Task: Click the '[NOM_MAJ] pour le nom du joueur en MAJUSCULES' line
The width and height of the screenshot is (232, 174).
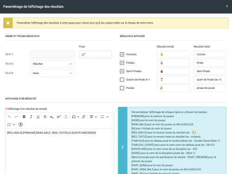Action: coord(162,124)
